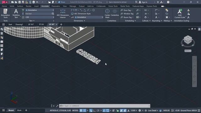Viewport: 201px width, 113px height.
Task: Switch to the Parametric ribbon tab
Action: [x=56, y=6]
